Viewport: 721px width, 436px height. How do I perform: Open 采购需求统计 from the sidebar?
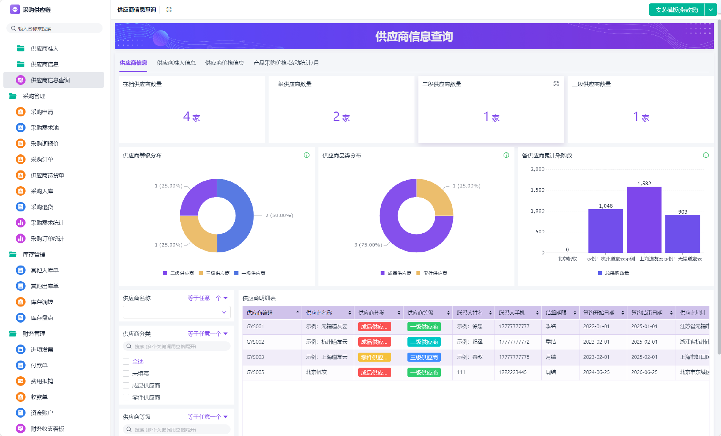click(47, 223)
